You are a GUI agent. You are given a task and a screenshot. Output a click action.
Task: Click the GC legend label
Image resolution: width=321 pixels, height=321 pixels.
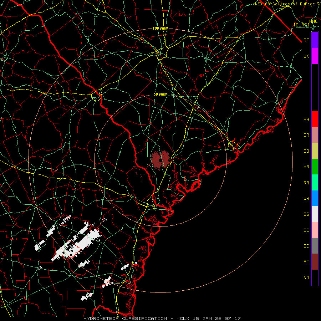pyautogui.click(x=306, y=246)
